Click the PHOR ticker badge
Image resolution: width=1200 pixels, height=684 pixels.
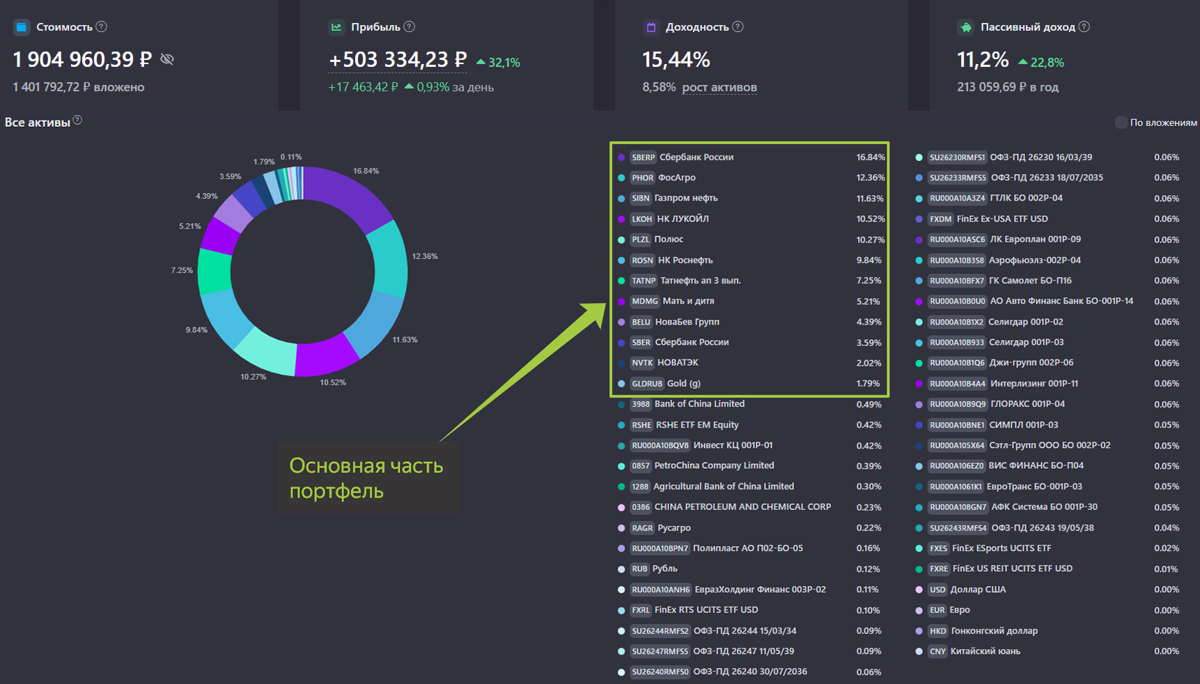tap(642, 178)
